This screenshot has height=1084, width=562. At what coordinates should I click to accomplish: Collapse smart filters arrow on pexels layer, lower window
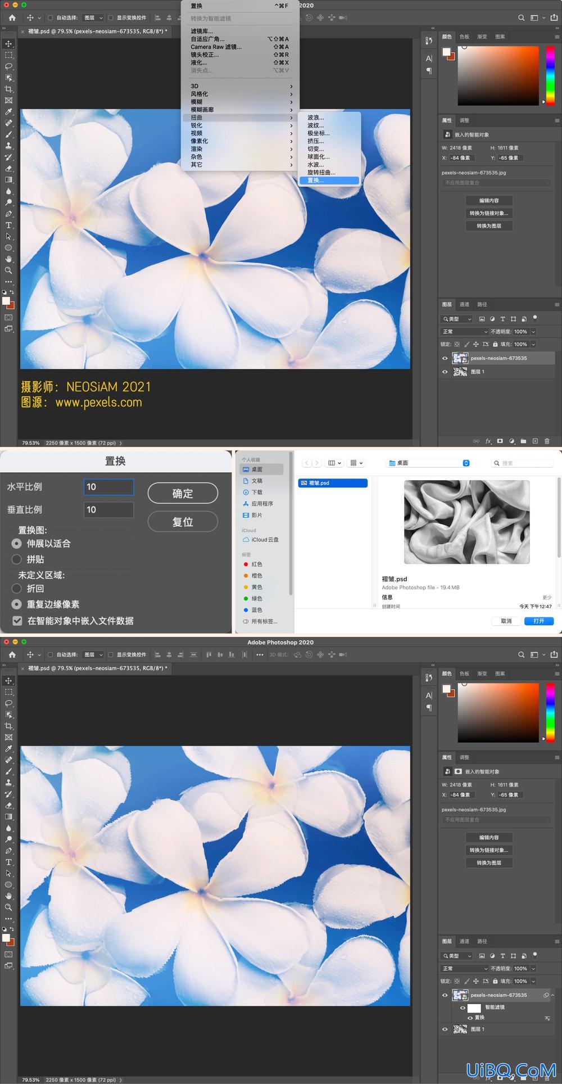click(x=552, y=995)
